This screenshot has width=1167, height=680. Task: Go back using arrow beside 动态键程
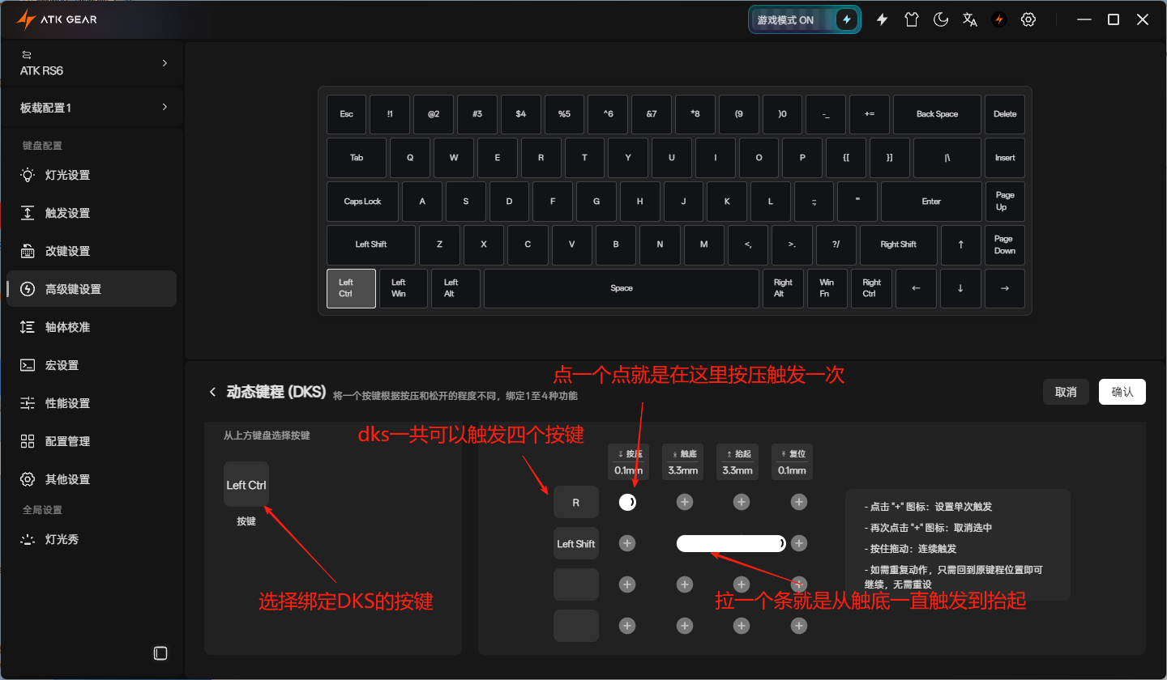click(212, 392)
